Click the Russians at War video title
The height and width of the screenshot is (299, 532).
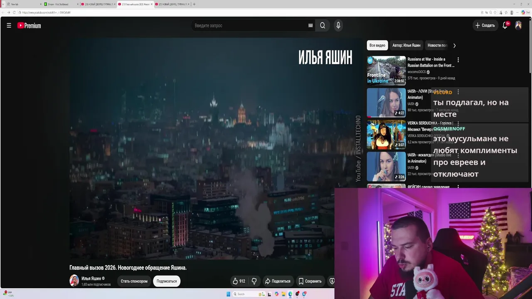(x=431, y=62)
